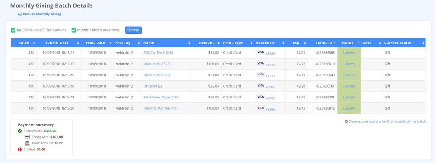Sort table by Name column
Viewport: 435px width, 163px height.
coord(166,43)
